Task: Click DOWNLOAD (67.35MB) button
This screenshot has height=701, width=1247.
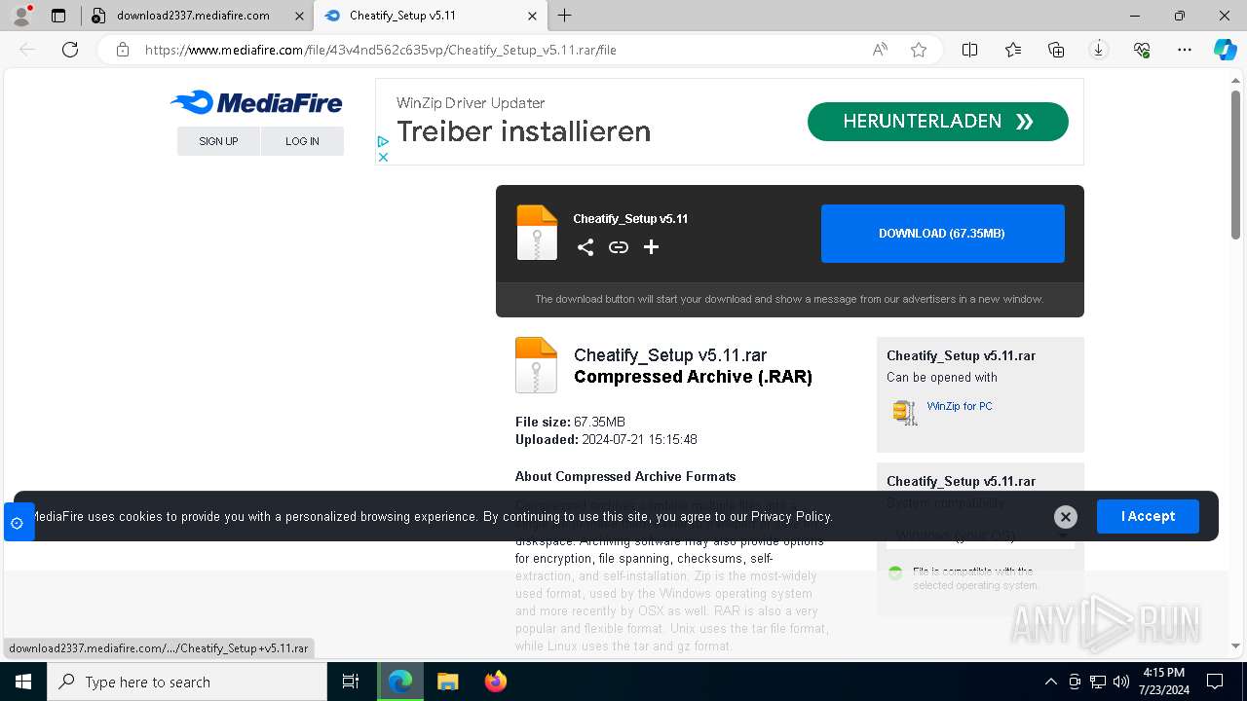Action: [x=943, y=234]
